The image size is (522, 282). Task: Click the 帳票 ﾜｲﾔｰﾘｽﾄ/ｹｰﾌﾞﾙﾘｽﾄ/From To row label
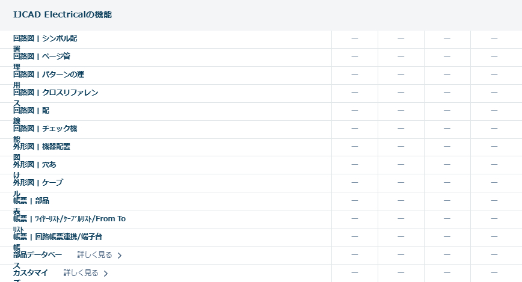[69, 219]
